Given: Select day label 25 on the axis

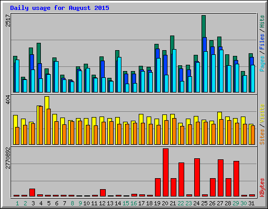Looking at the screenshot, I should click(204, 203).
